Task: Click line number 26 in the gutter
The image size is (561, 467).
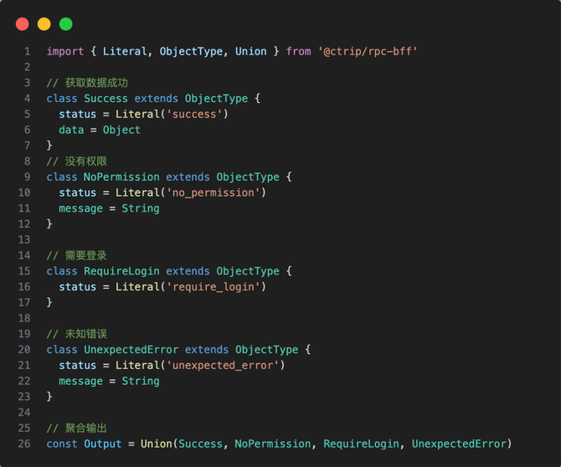Action: tap(24, 444)
